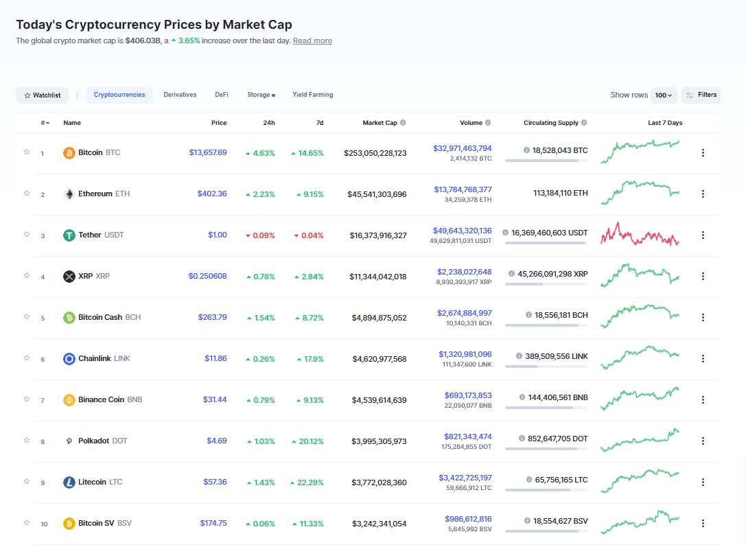
Task: Click Bitcoin SV market cap $3,242,341,054
Action: coord(380,524)
